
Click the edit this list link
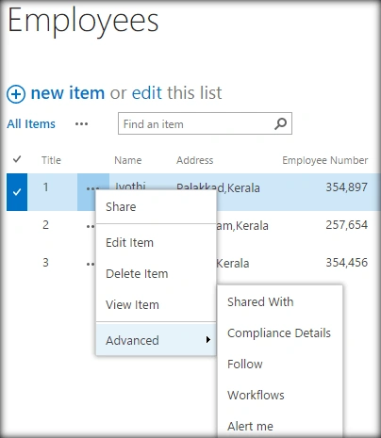pyautogui.click(x=176, y=93)
